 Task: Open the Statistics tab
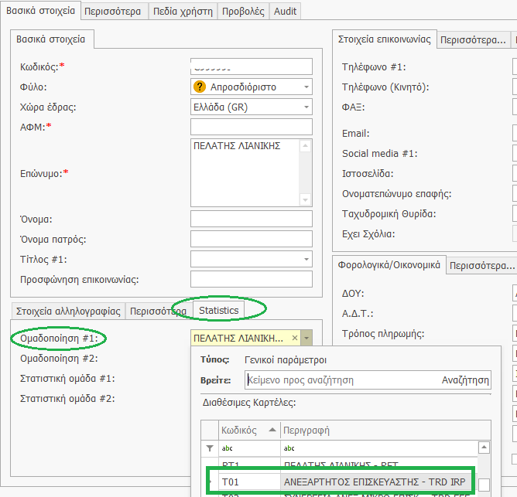218,310
